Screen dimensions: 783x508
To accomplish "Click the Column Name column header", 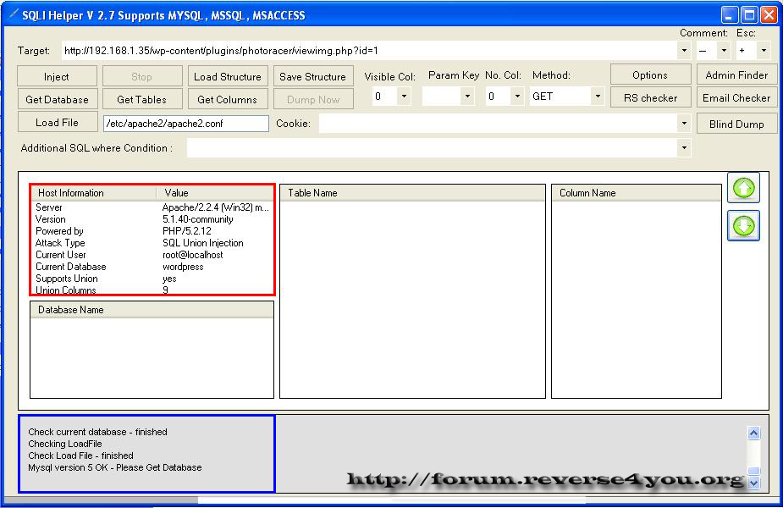I will [x=637, y=193].
